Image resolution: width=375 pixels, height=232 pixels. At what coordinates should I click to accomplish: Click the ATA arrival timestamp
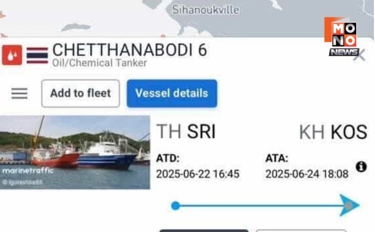(307, 174)
